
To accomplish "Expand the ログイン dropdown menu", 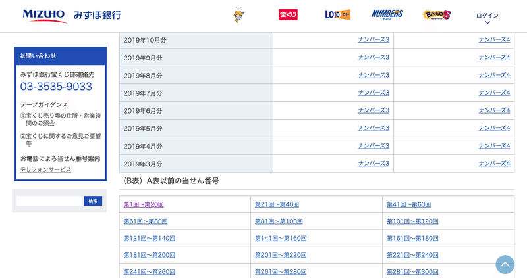I will (x=487, y=18).
